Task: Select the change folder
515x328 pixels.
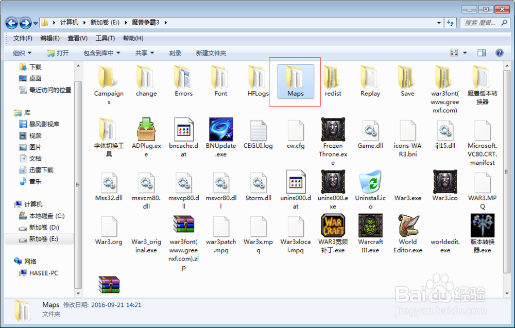Action: click(x=146, y=81)
